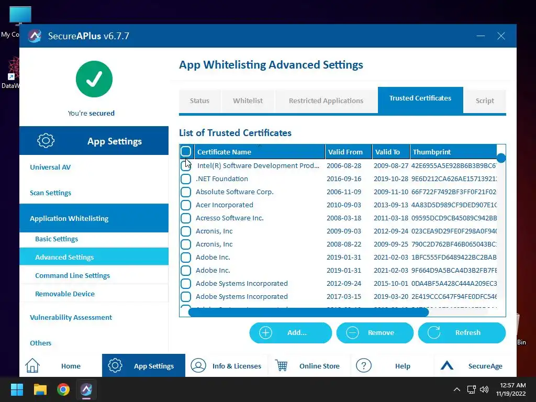Open Online Store label
Image resolution: width=536 pixels, height=402 pixels.
coord(320,366)
